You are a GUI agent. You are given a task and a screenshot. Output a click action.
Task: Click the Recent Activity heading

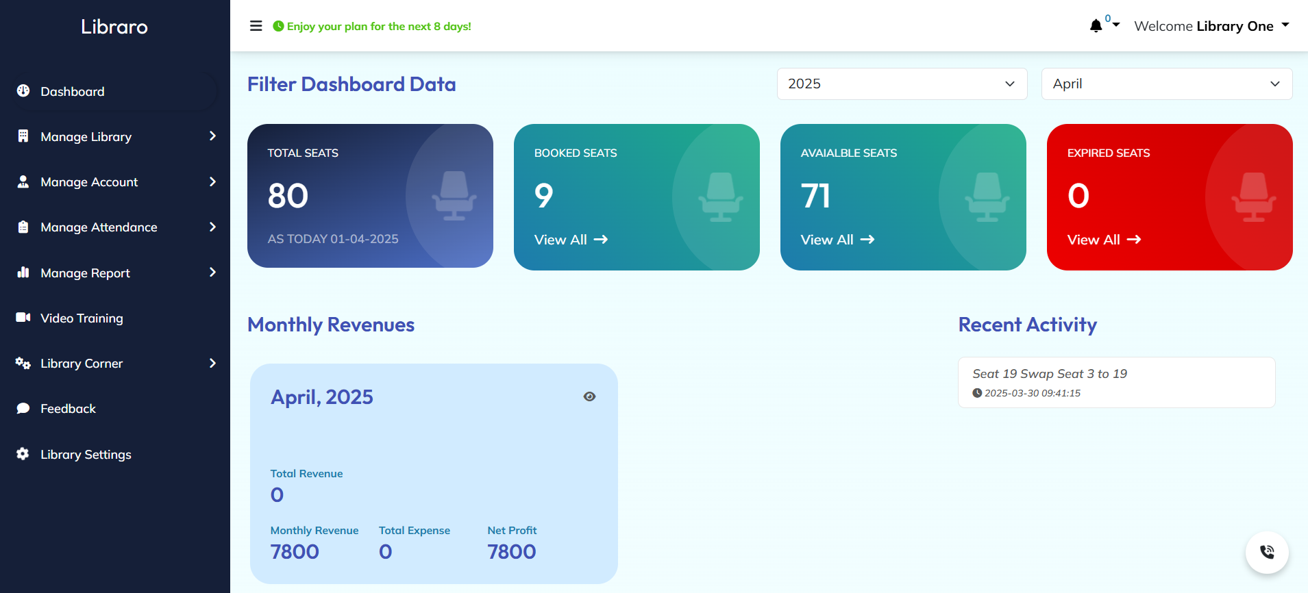[x=1027, y=325]
